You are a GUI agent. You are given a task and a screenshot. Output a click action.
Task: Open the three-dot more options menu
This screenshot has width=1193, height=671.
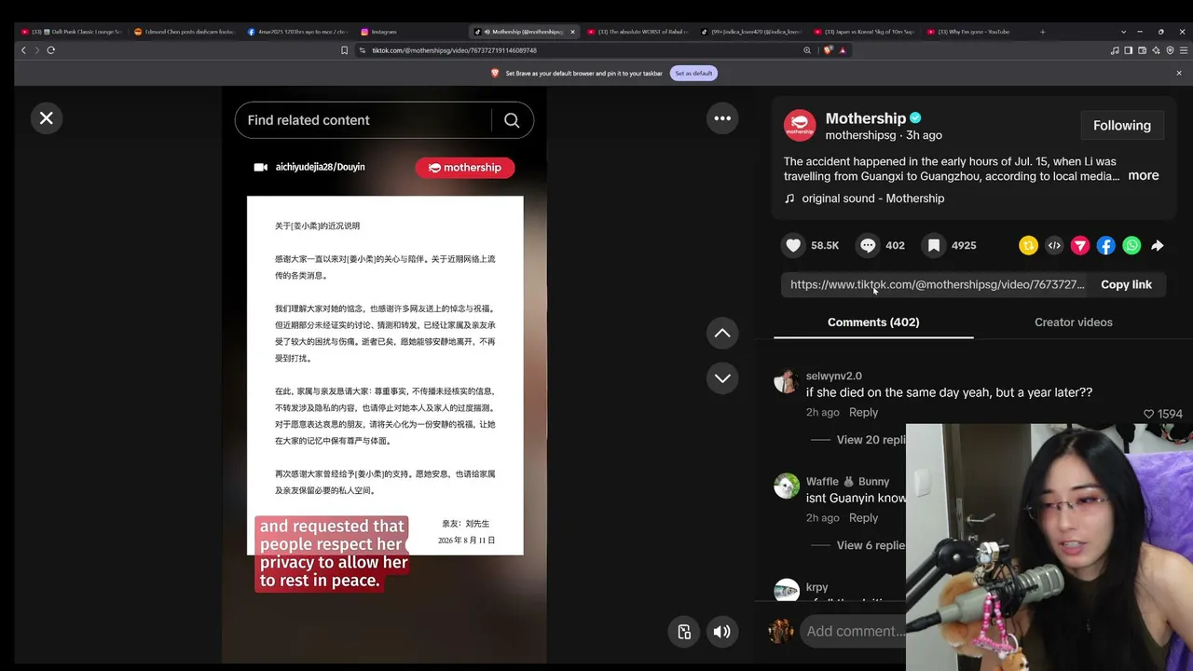point(722,118)
